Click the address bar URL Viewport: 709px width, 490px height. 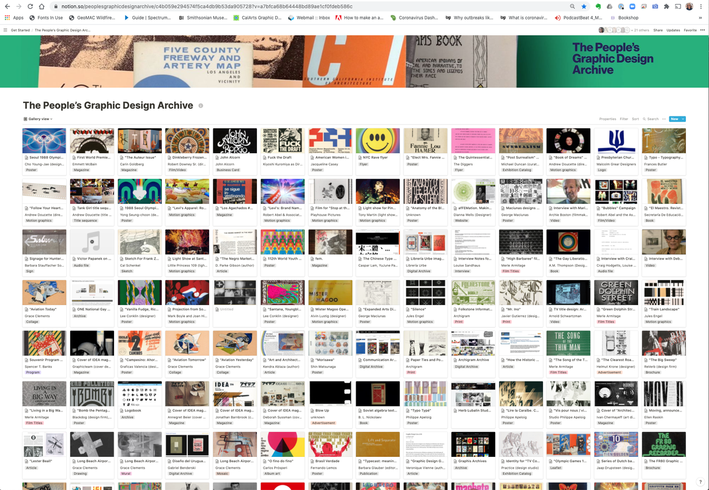tap(207, 6)
